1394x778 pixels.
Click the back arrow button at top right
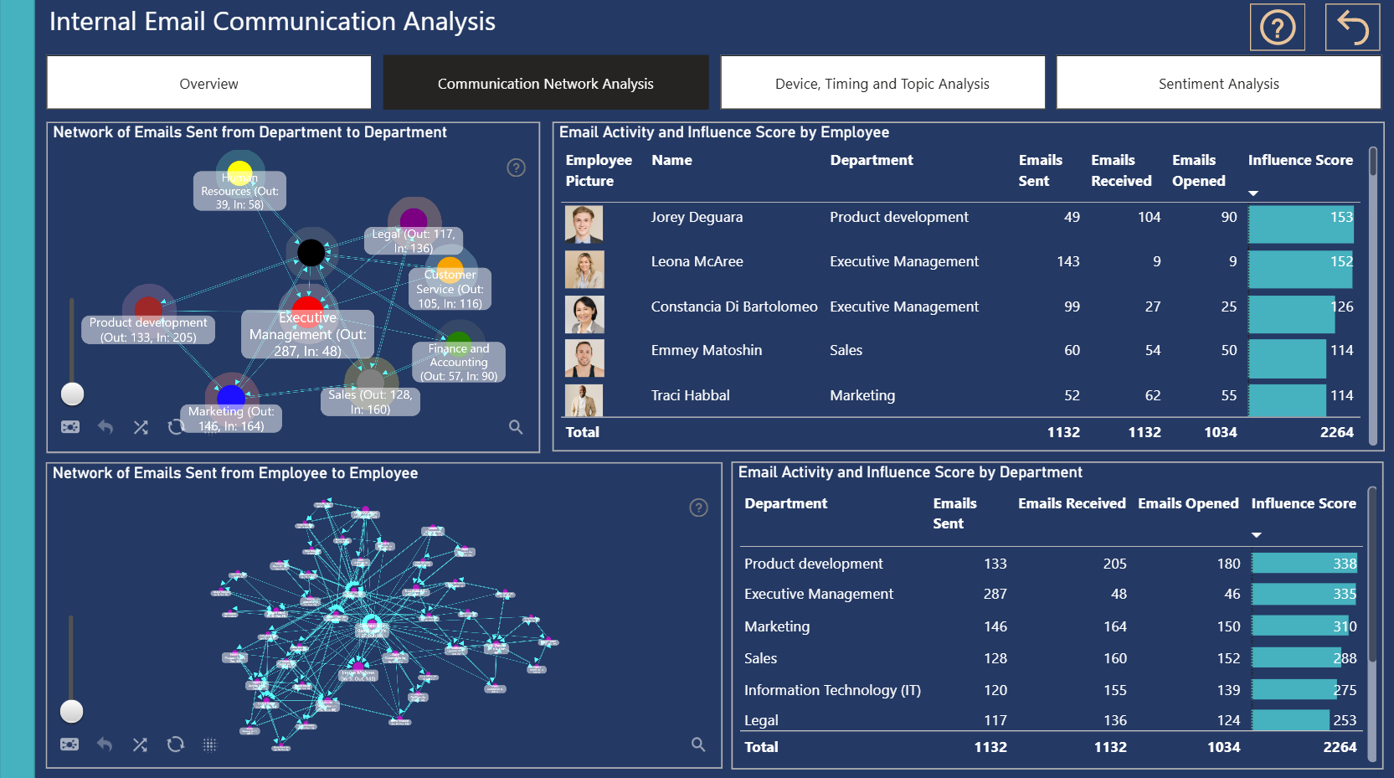click(x=1352, y=28)
